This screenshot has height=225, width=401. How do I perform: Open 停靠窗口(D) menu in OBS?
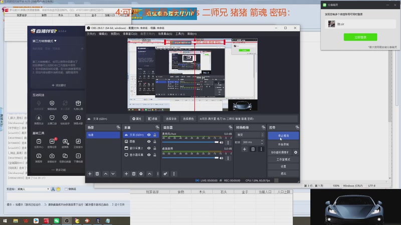click(130, 33)
